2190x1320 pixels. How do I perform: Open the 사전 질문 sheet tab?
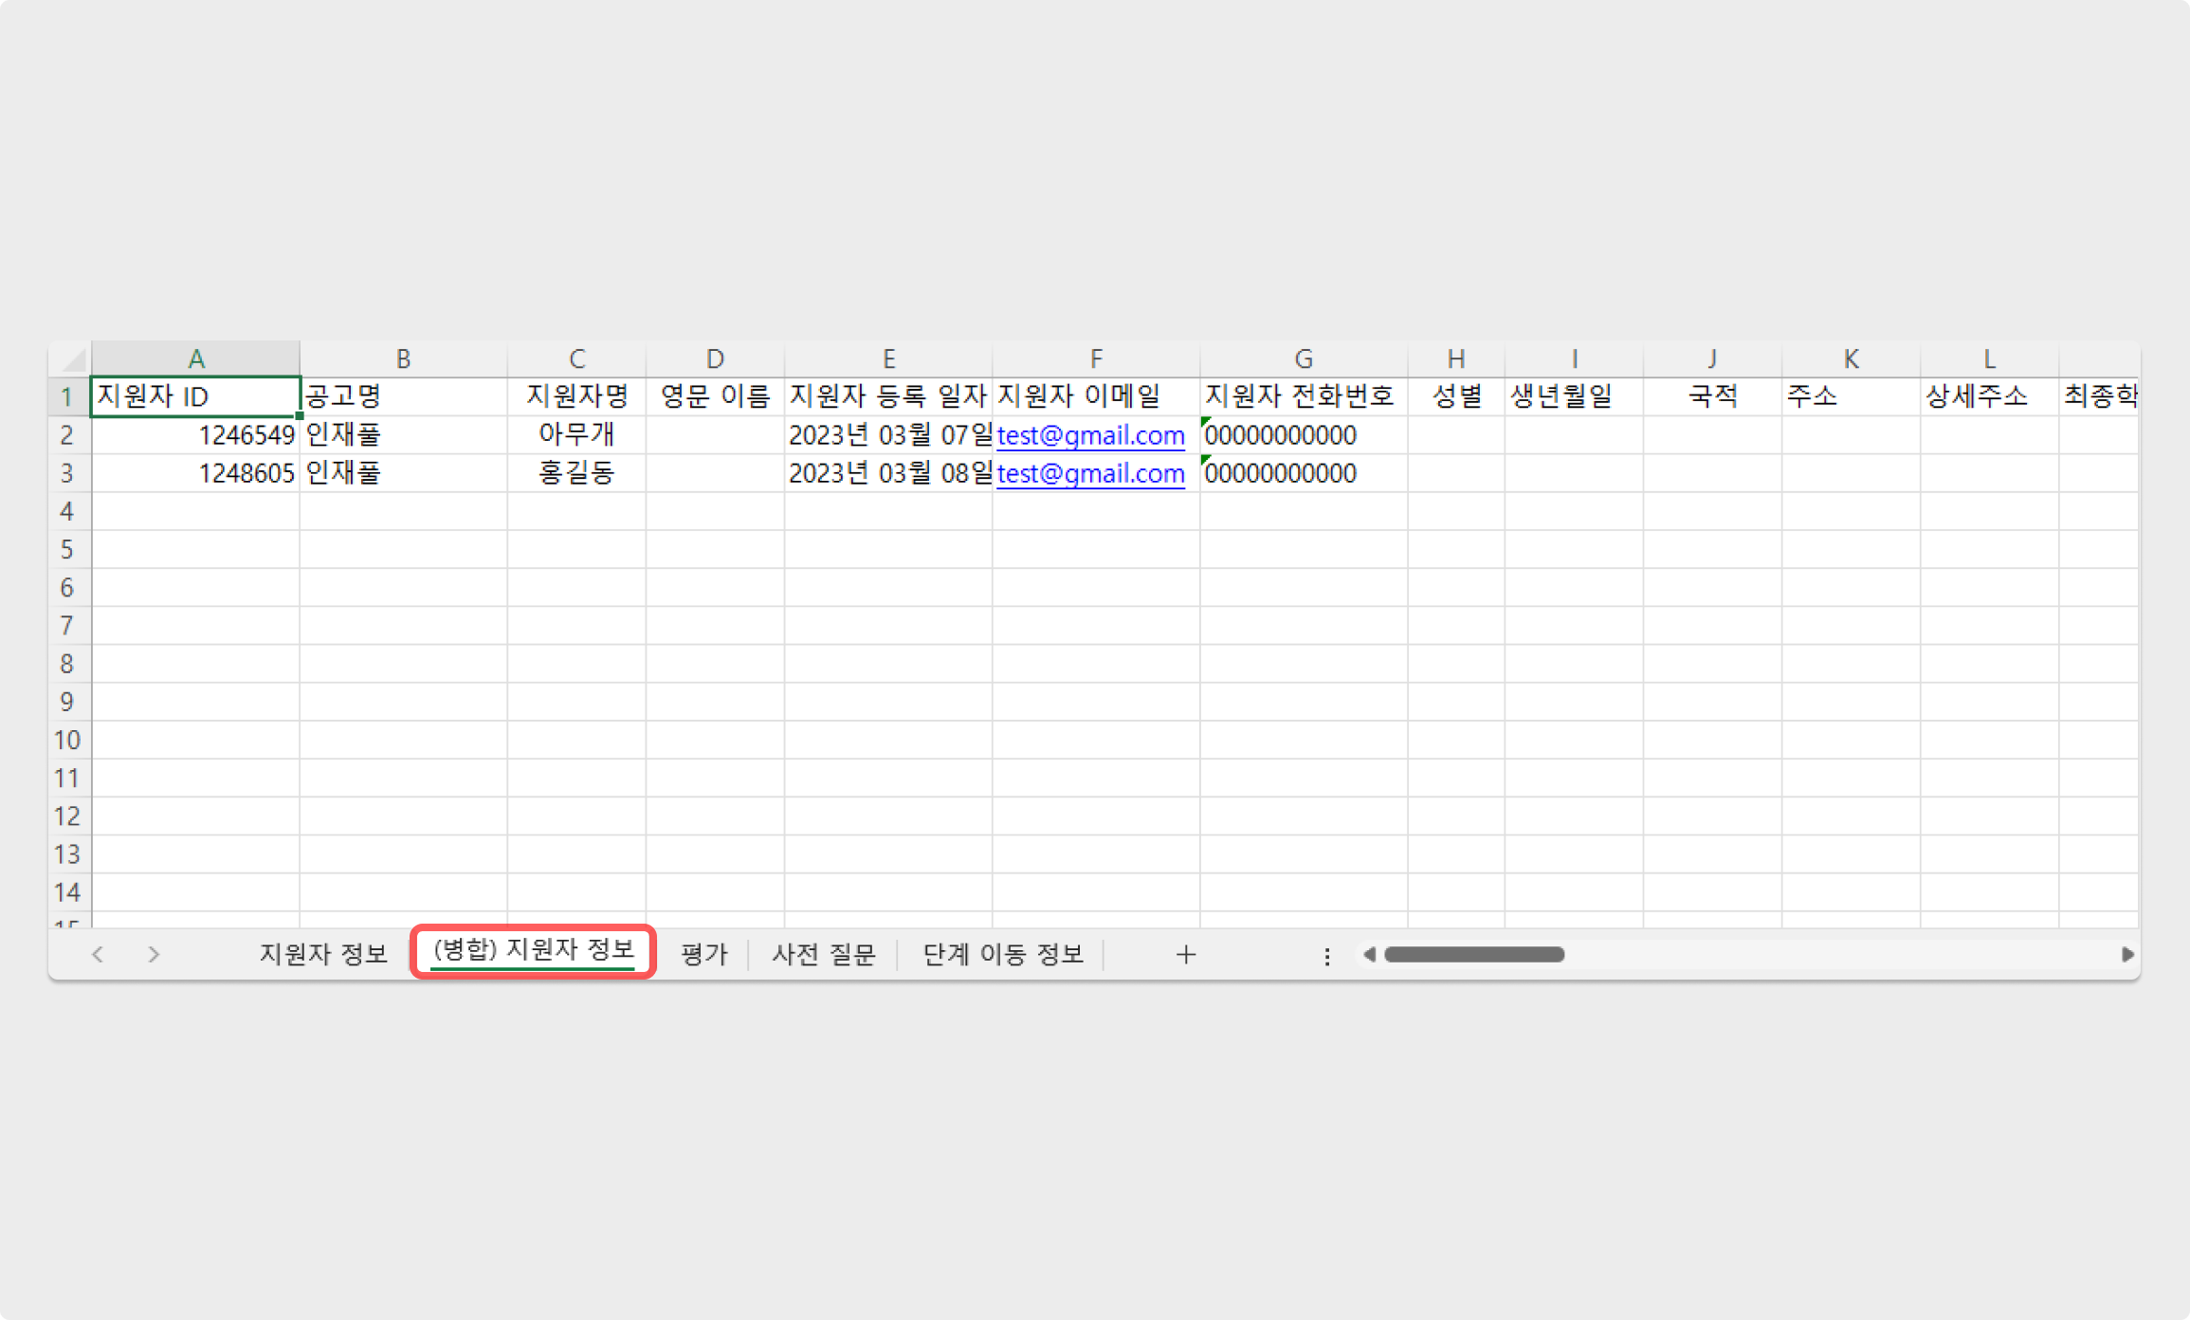[823, 954]
